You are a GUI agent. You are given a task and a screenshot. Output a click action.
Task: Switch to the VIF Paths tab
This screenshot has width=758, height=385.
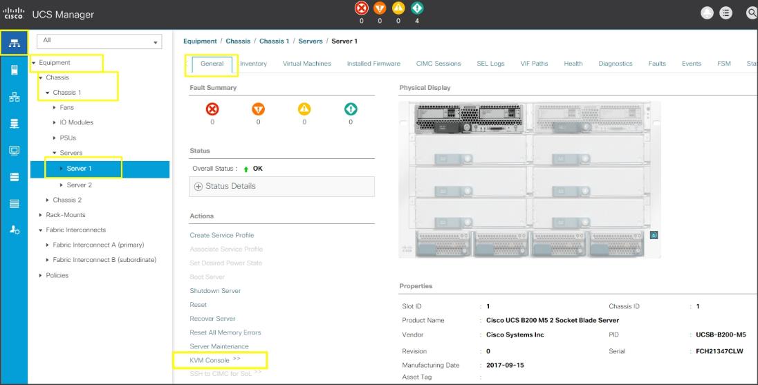pyautogui.click(x=534, y=64)
